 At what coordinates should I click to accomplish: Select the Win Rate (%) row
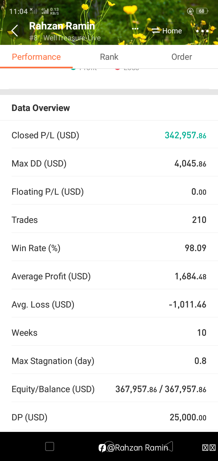pos(109,248)
